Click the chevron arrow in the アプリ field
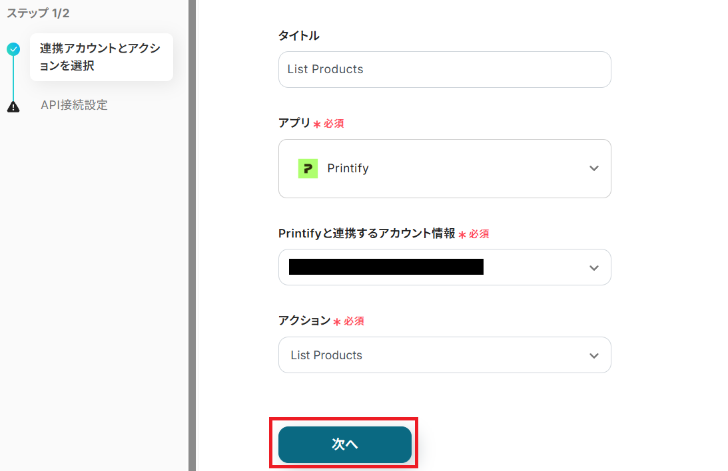This screenshot has height=471, width=728. pyautogui.click(x=594, y=168)
